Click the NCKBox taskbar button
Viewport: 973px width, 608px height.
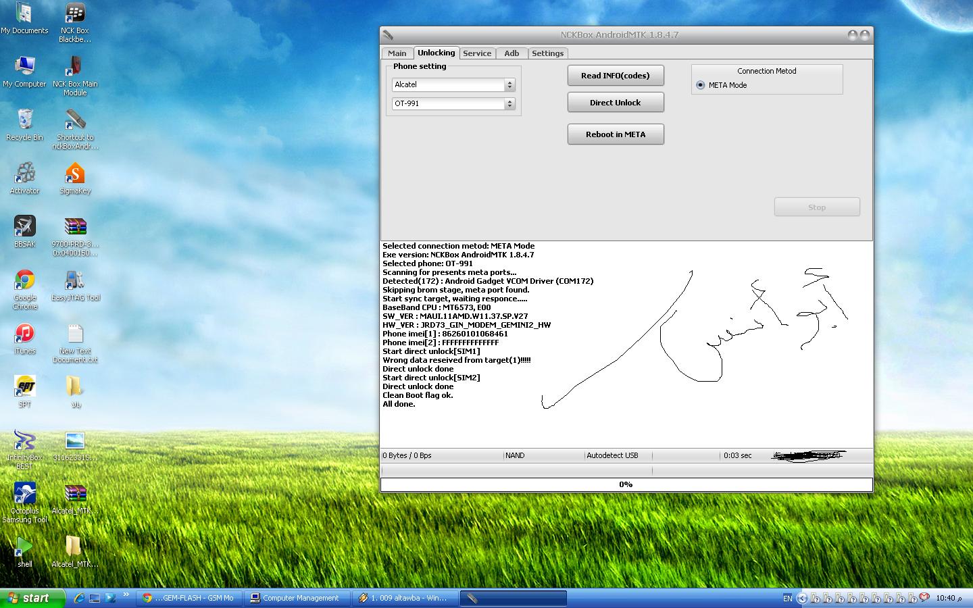[514, 598]
